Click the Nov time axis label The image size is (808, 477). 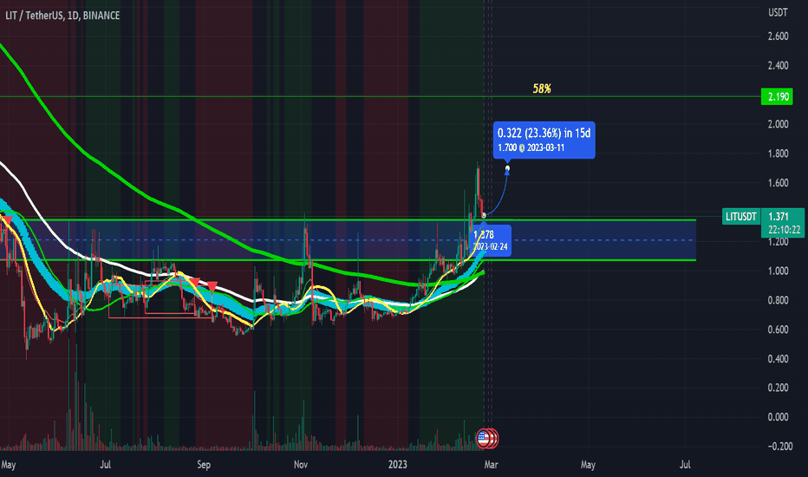pos(301,465)
